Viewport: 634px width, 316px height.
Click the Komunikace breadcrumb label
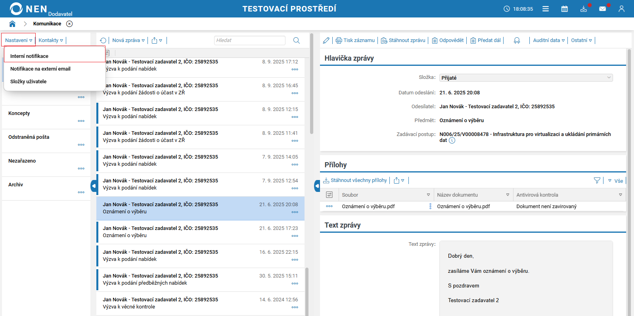click(47, 24)
